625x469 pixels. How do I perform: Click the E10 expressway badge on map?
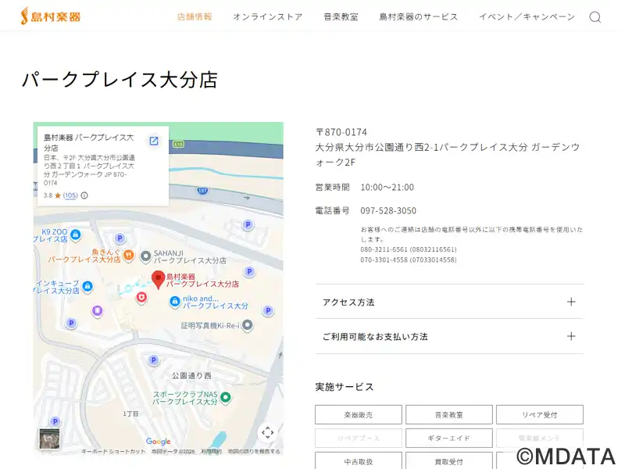[x=178, y=144]
